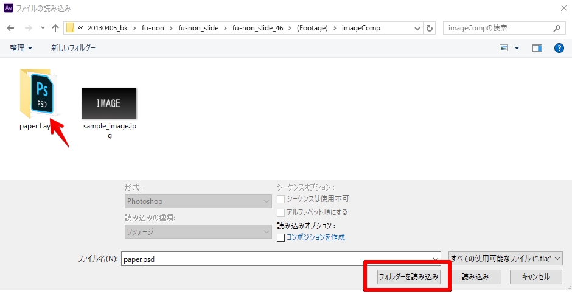Click the 読み込み button
Screen dimensions: 572x294
click(x=475, y=277)
